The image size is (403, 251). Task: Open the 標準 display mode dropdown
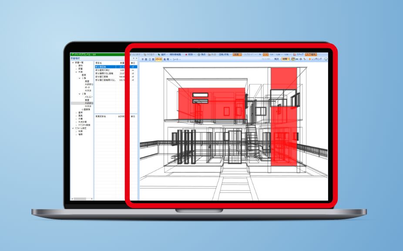[285, 59]
